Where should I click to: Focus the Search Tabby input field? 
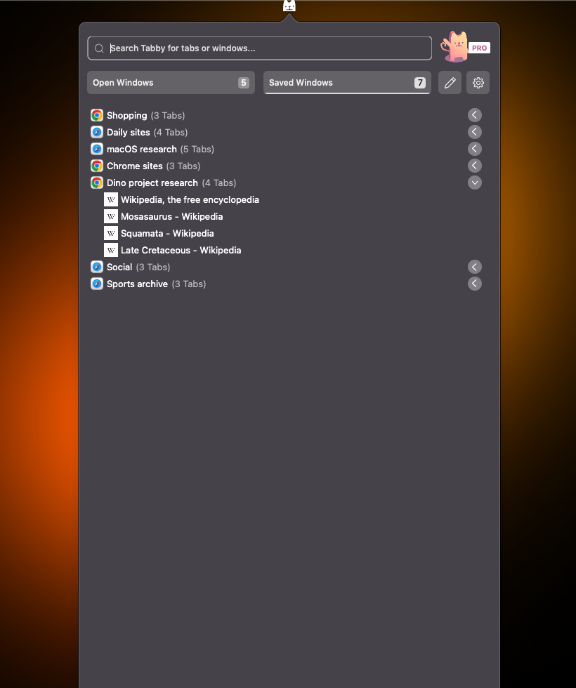pos(259,48)
